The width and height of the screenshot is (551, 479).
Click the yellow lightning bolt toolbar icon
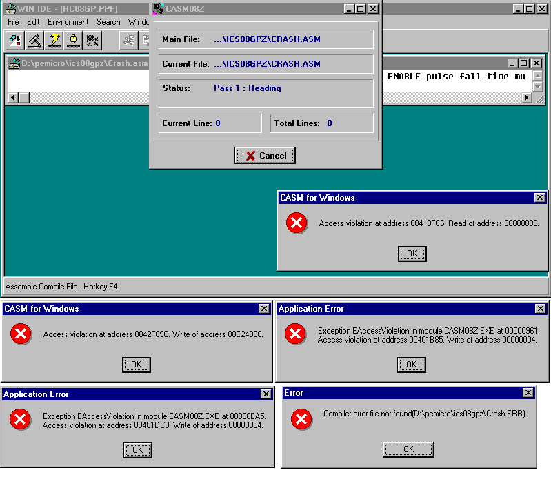[54, 41]
